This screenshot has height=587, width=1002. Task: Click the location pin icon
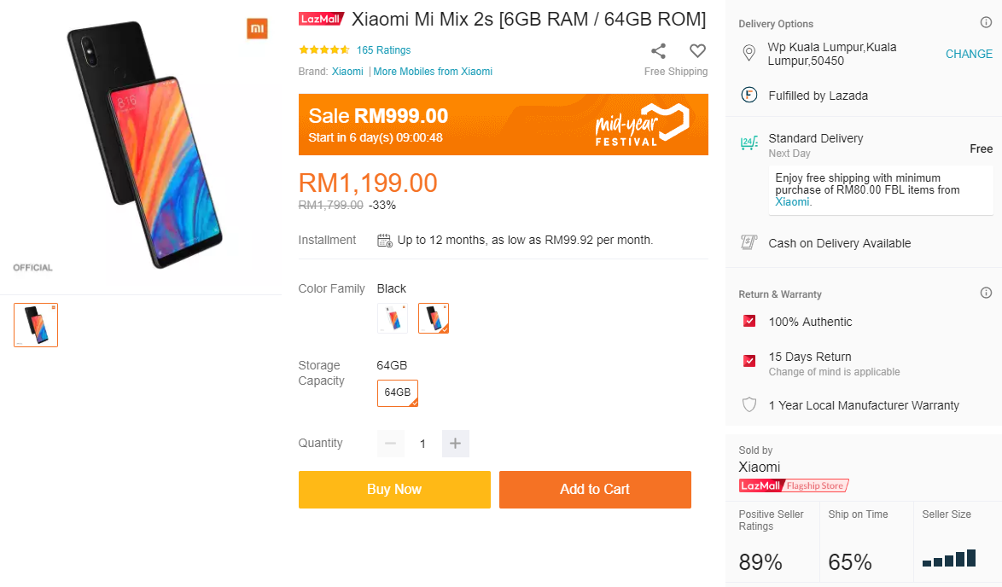click(749, 54)
